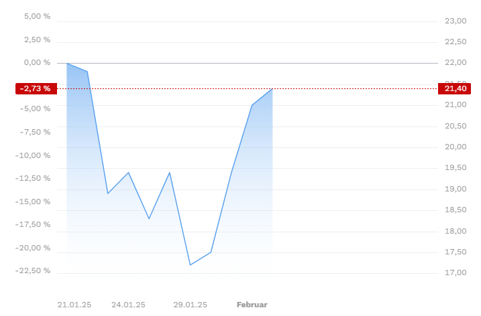Click the red 21,40 price badge
The width and height of the screenshot is (481, 316).
point(454,88)
